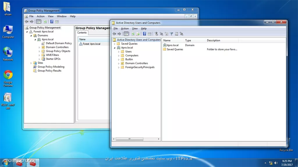
Task: Click Refresh icon in Active Directory Users toolbar
Action: (x=133, y=34)
